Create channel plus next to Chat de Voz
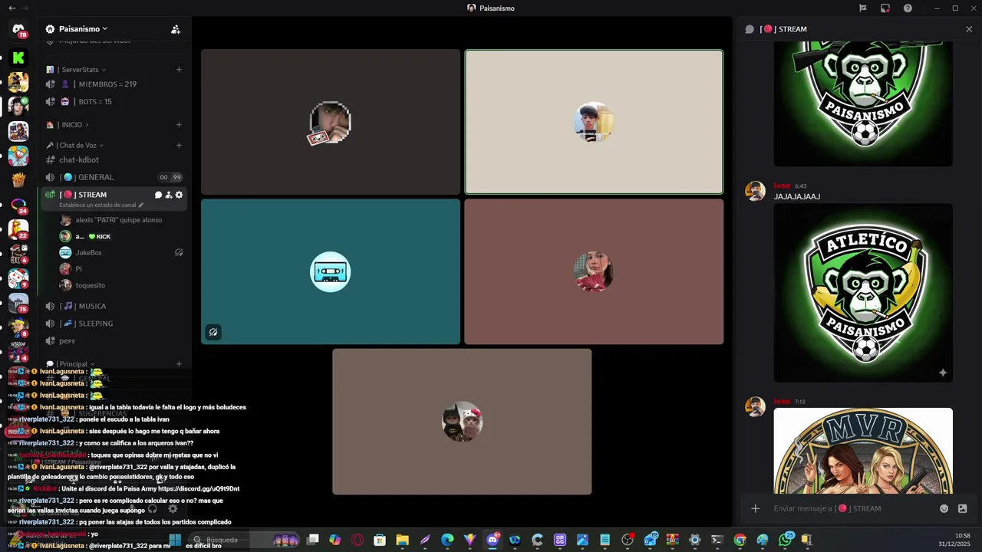Screen dimensions: 982x552 coord(179,145)
